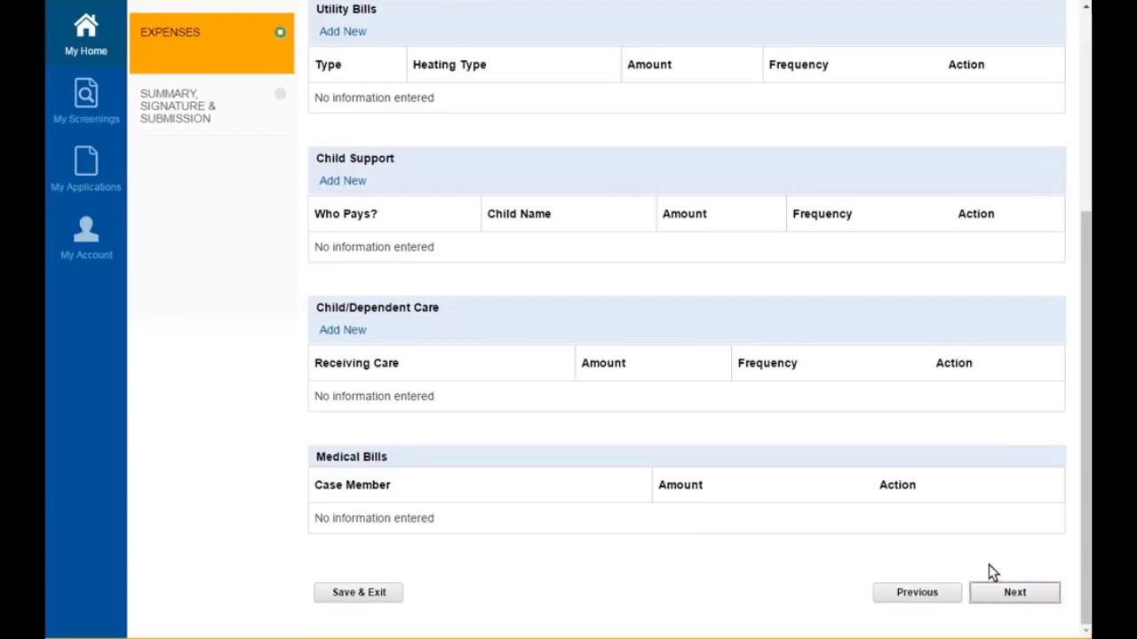Screen dimensions: 1137x639
Task: Click the page vertical scrollbar thumb
Action: (1085, 417)
